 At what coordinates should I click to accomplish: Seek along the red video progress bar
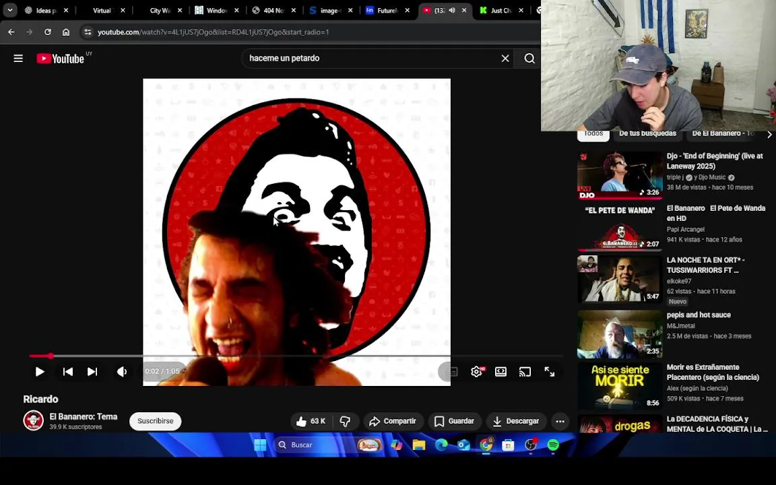coord(296,356)
